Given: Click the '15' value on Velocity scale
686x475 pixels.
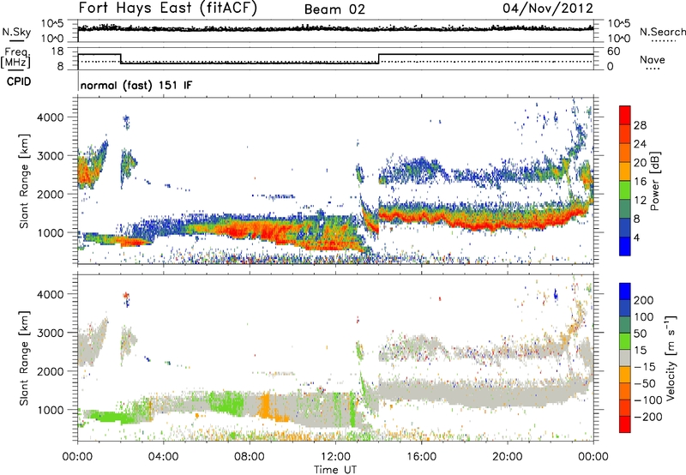Looking at the screenshot, I should [641, 351].
